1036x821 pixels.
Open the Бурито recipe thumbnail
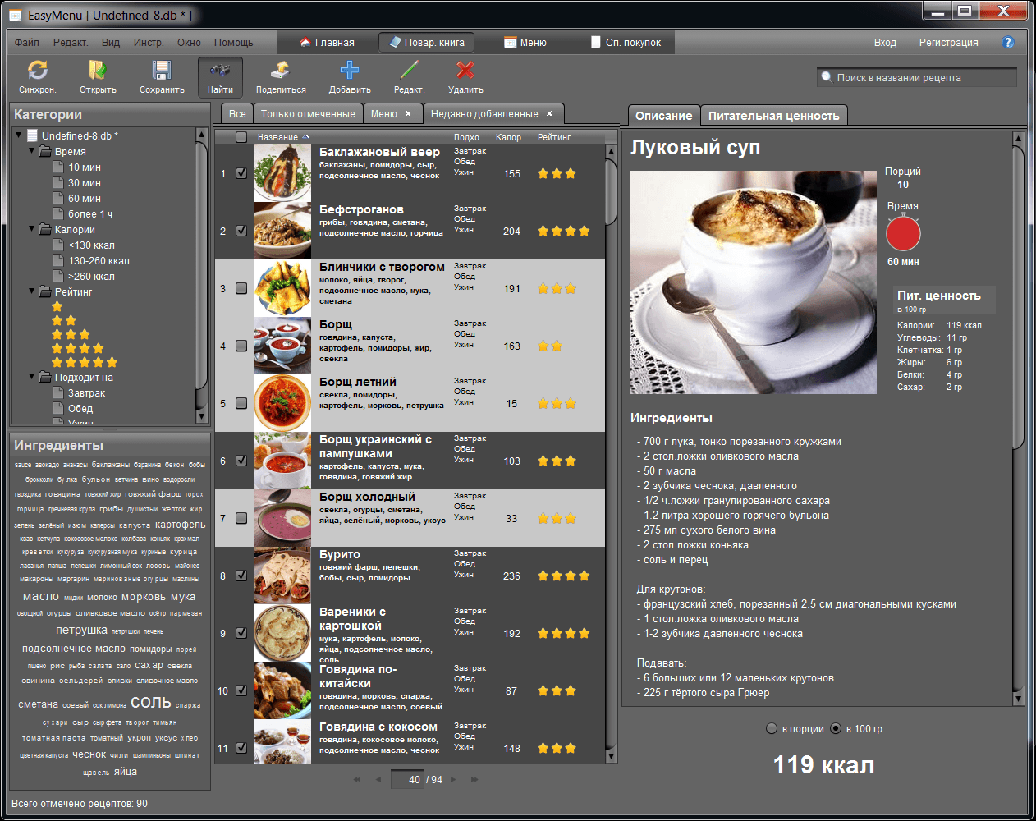tap(282, 576)
